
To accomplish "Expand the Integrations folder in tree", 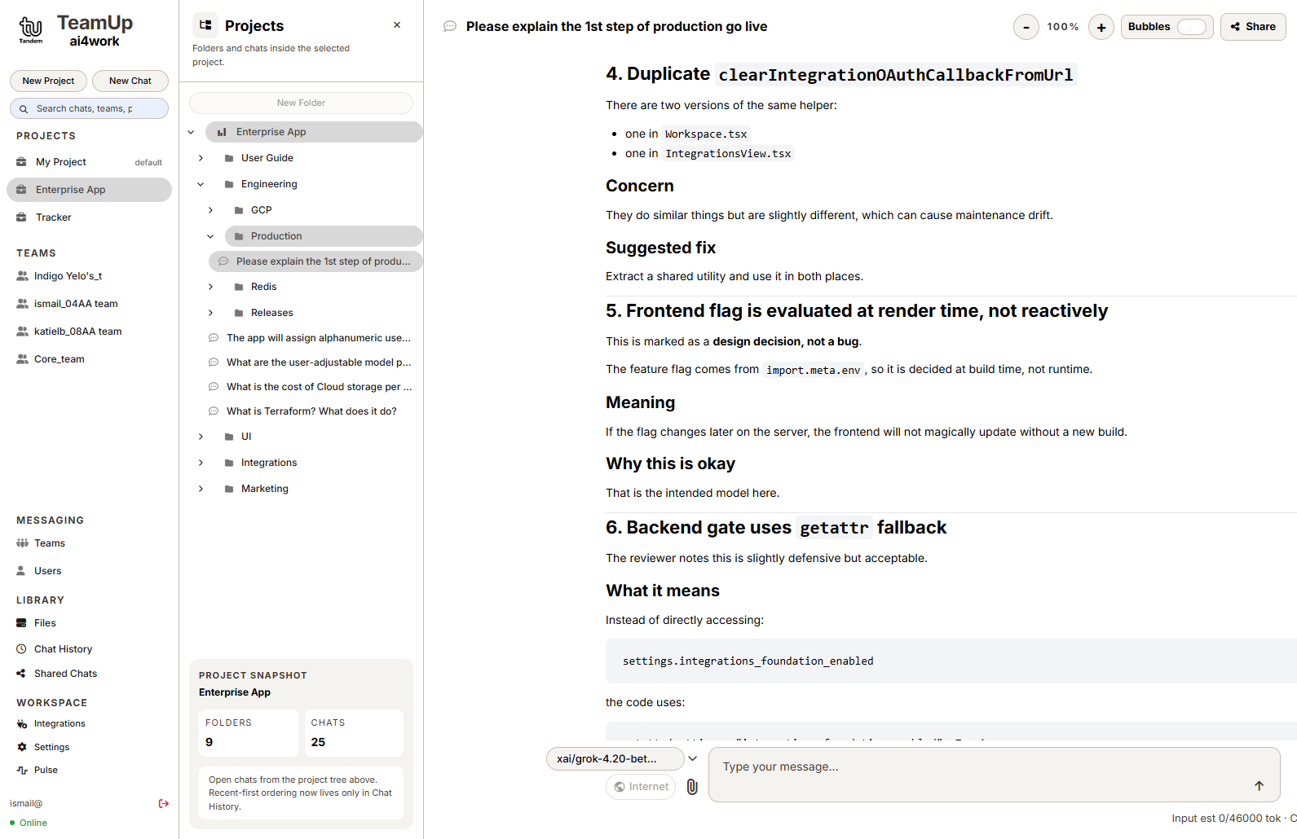I will point(201,463).
